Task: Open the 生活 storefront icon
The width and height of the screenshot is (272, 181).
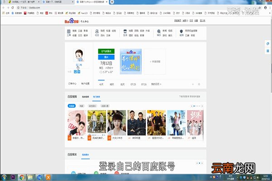Action: click(125, 31)
